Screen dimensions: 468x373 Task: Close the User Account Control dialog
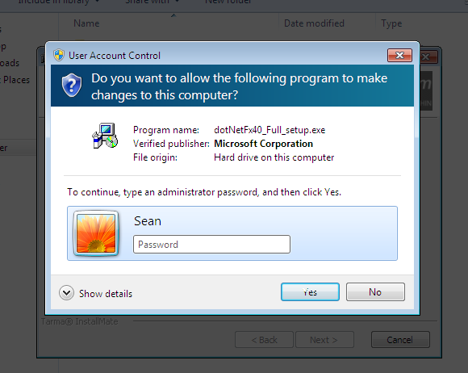pyautogui.click(x=399, y=55)
